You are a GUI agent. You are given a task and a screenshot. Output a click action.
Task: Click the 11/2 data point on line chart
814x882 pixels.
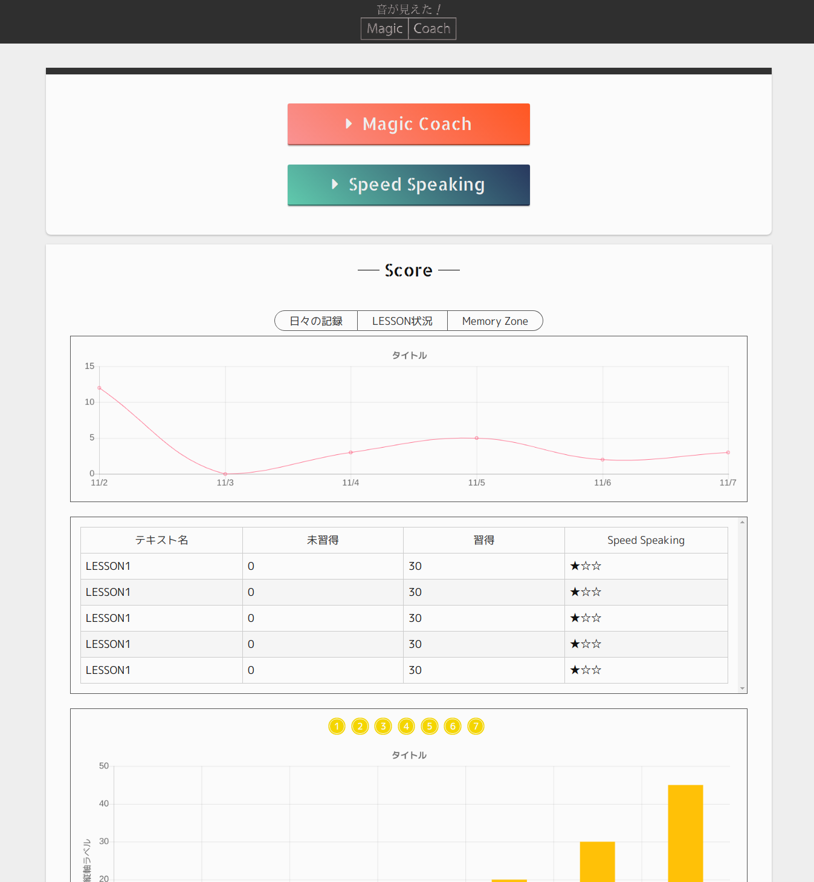(x=99, y=388)
